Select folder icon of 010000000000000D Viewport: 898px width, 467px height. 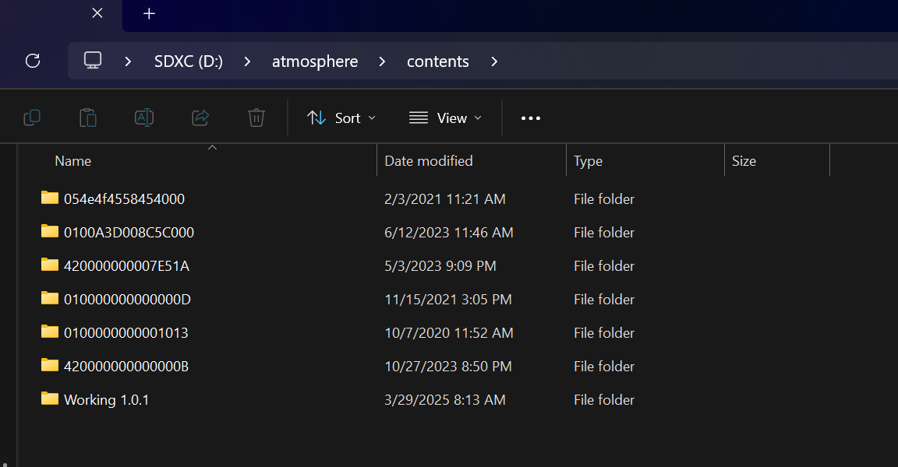pos(50,298)
